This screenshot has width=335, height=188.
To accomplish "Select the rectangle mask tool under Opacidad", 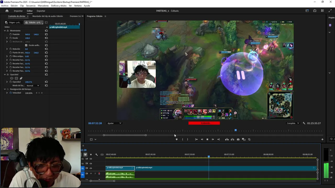I will (16, 78).
